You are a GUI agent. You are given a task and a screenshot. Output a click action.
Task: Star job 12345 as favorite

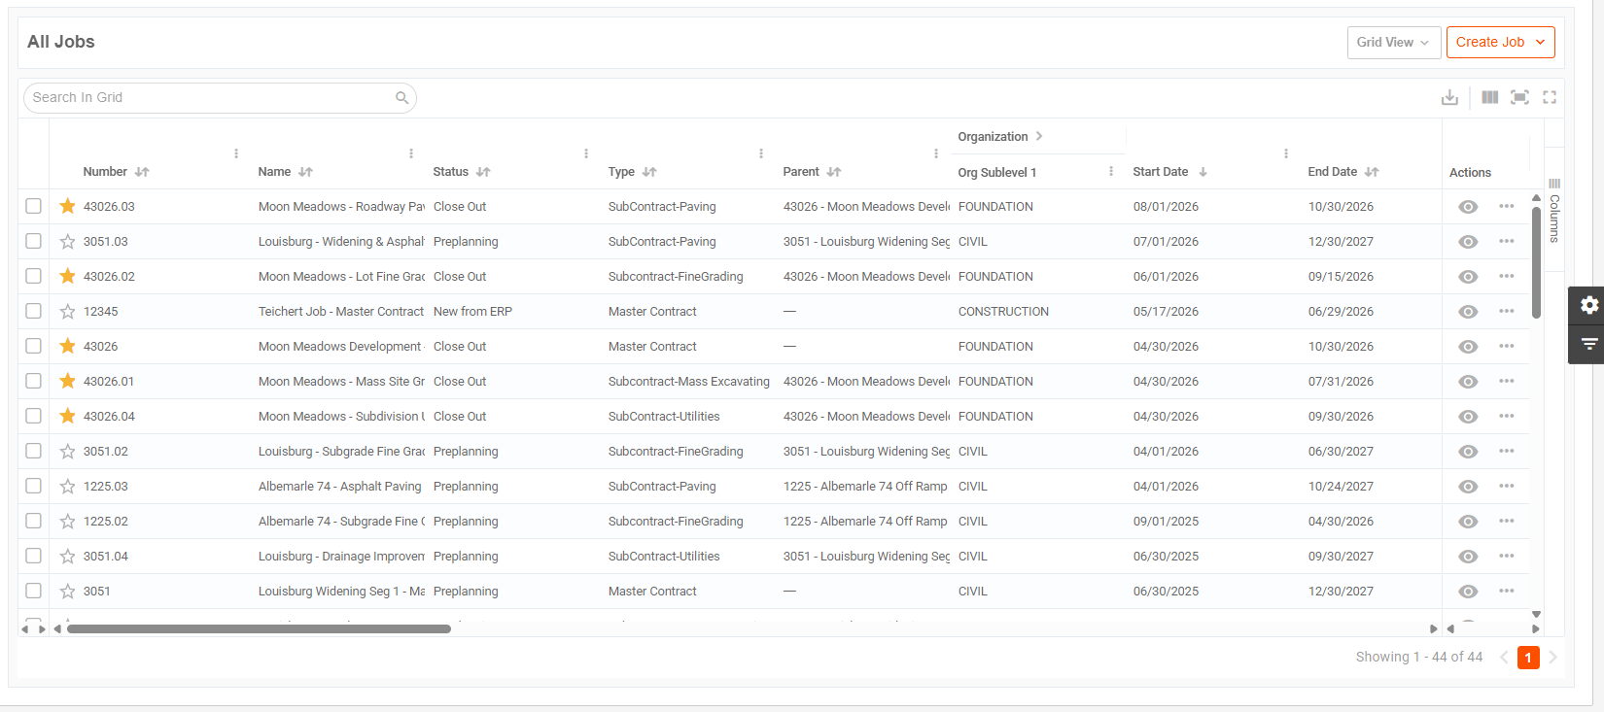coord(67,311)
